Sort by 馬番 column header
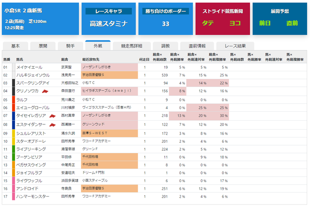This screenshot has height=207, width=310. pos(7,60)
